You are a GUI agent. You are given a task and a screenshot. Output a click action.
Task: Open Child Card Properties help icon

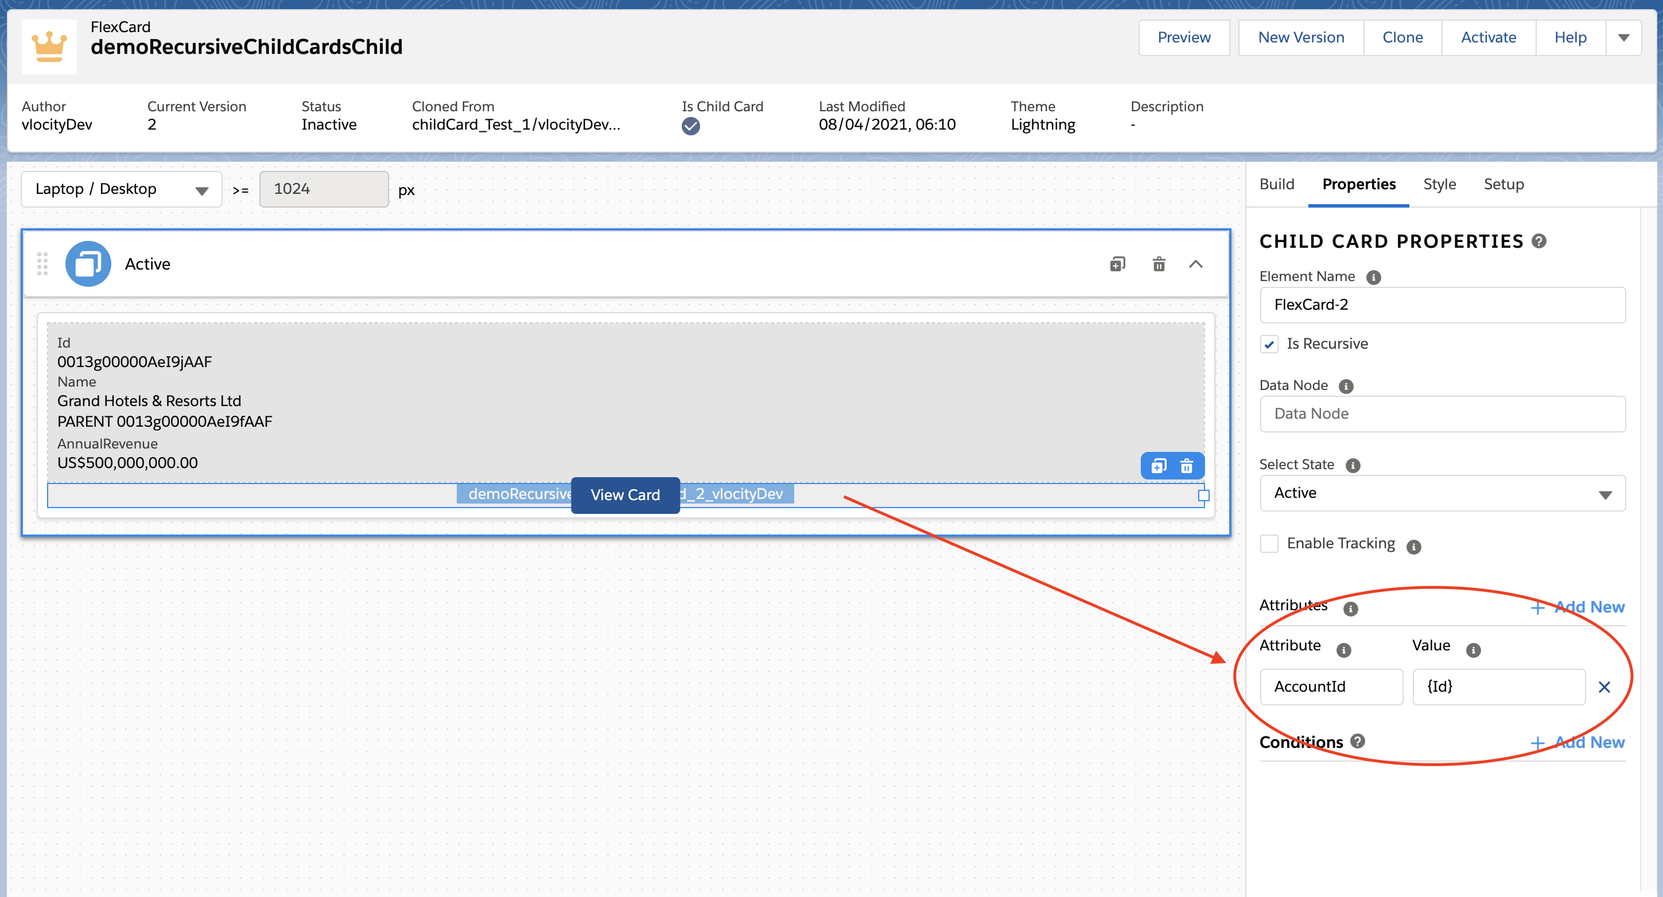click(x=1539, y=241)
